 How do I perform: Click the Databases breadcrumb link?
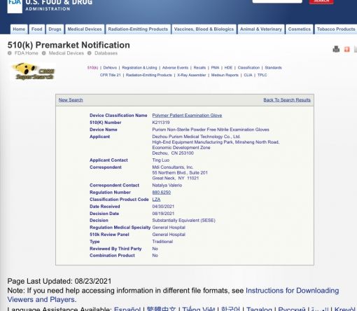(x=106, y=53)
